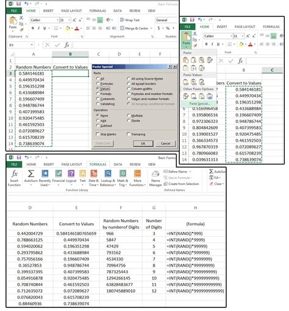Switch to REVIEW tab in top-left window
This screenshot has height=311, width=289.
point(135,11)
